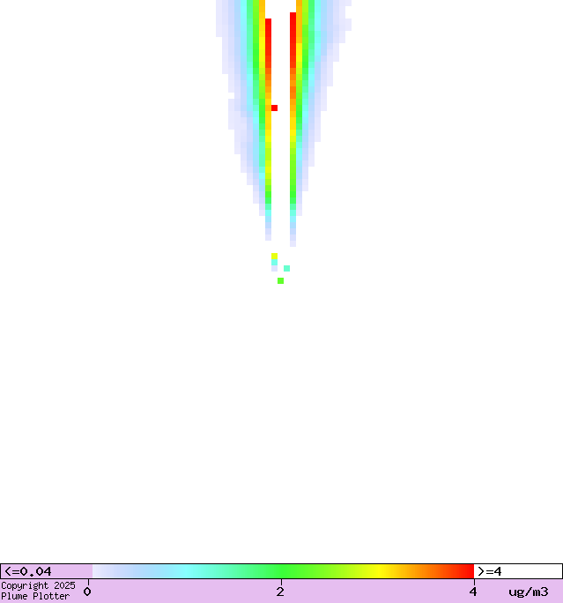
Task: Click the green middle of the legend color bar
Action: coord(282,571)
